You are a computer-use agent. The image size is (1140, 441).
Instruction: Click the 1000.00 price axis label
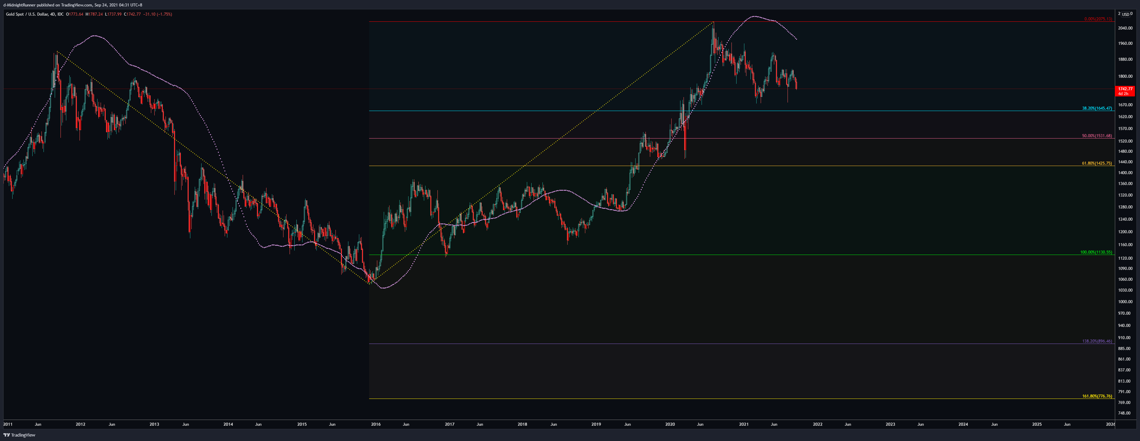pyautogui.click(x=1125, y=302)
